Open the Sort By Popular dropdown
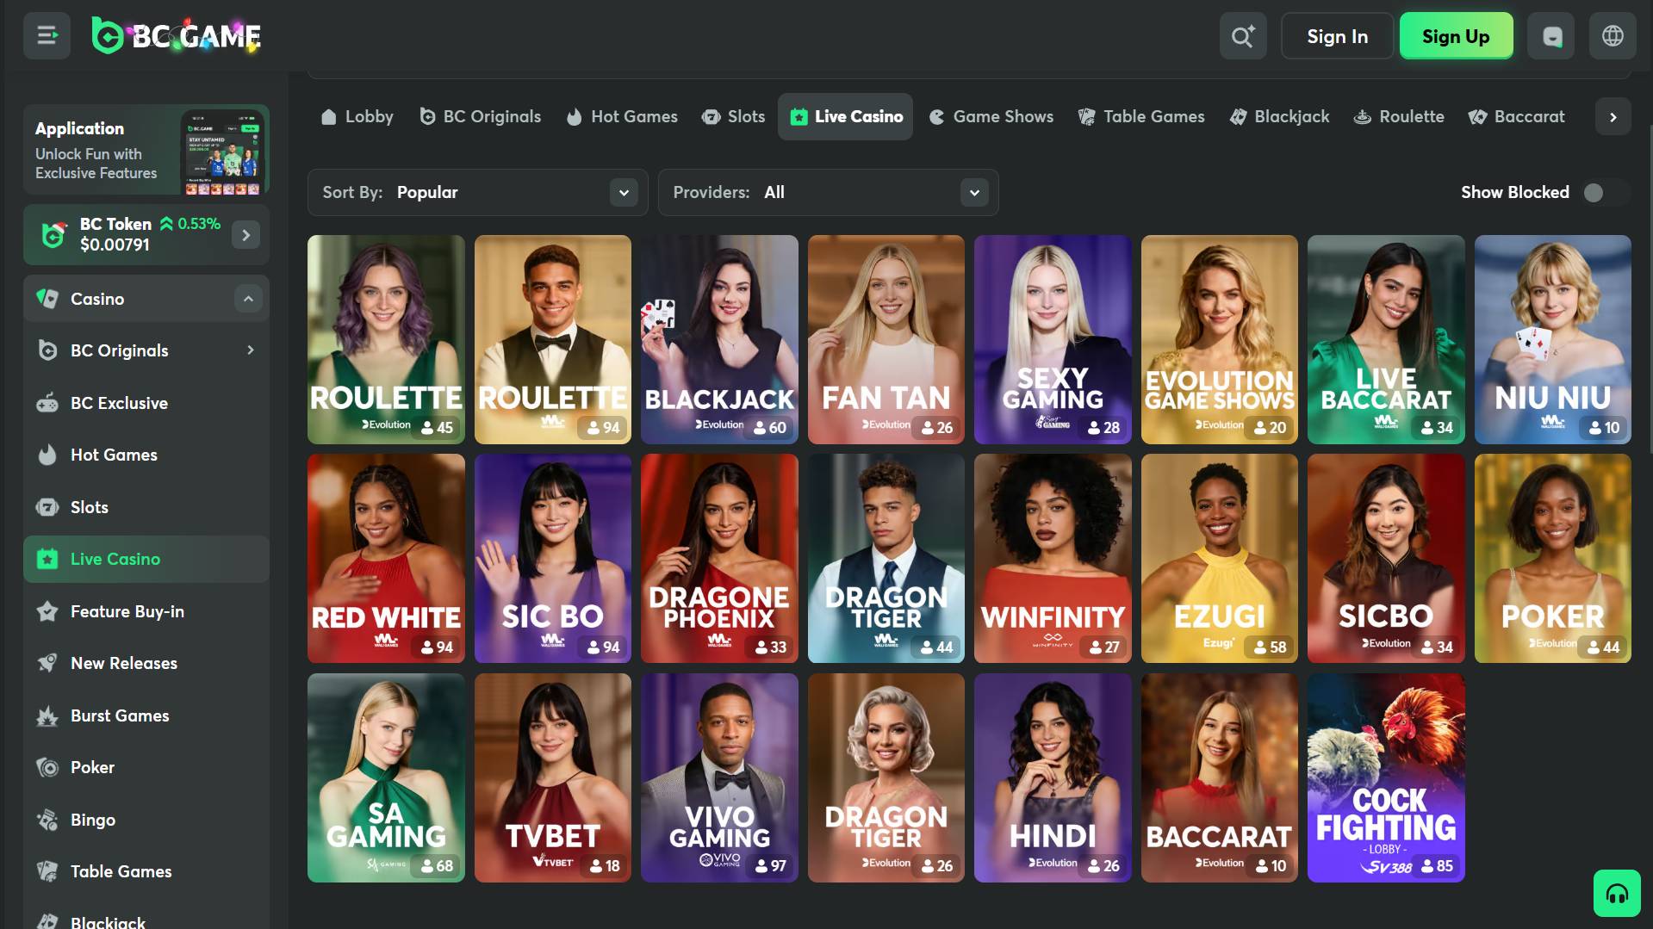 [477, 192]
